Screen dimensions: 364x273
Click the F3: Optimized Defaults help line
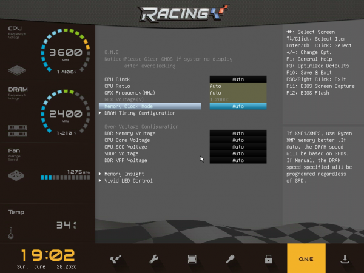[x=317, y=66]
